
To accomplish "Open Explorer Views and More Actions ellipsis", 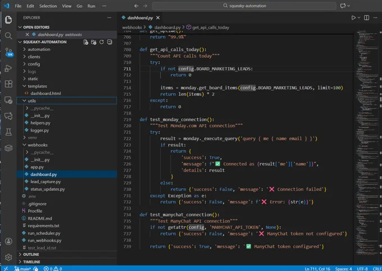I will point(109,17).
